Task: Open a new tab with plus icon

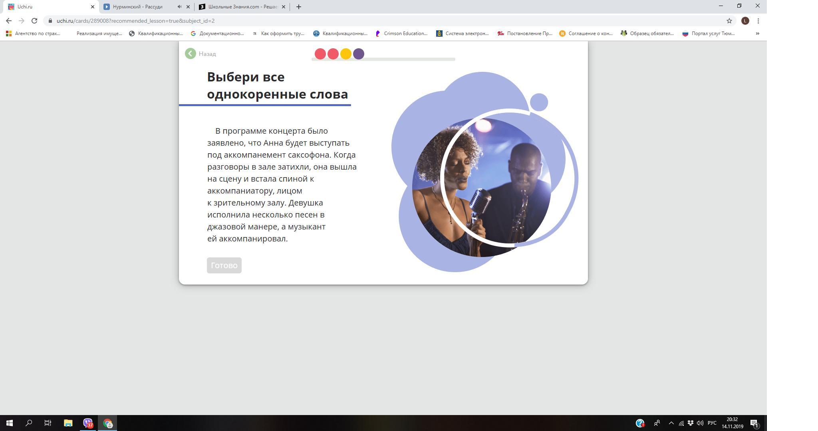Action: (298, 7)
